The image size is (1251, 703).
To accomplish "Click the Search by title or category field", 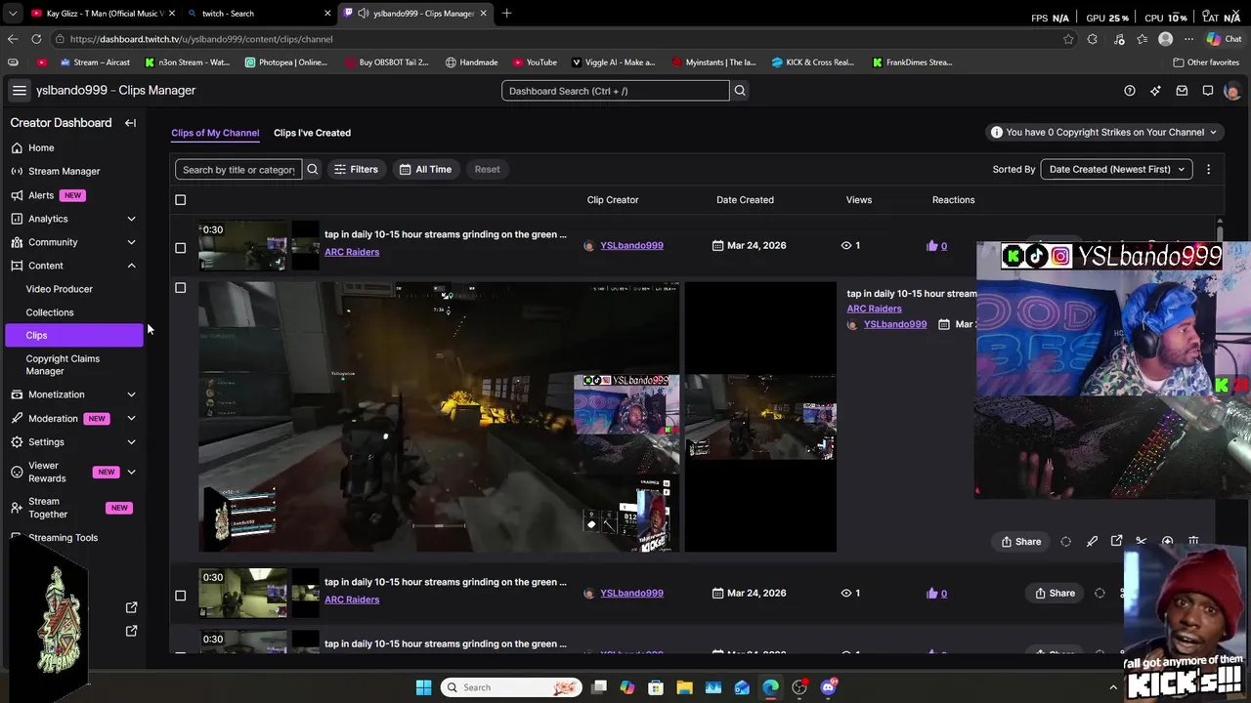I will (238, 169).
